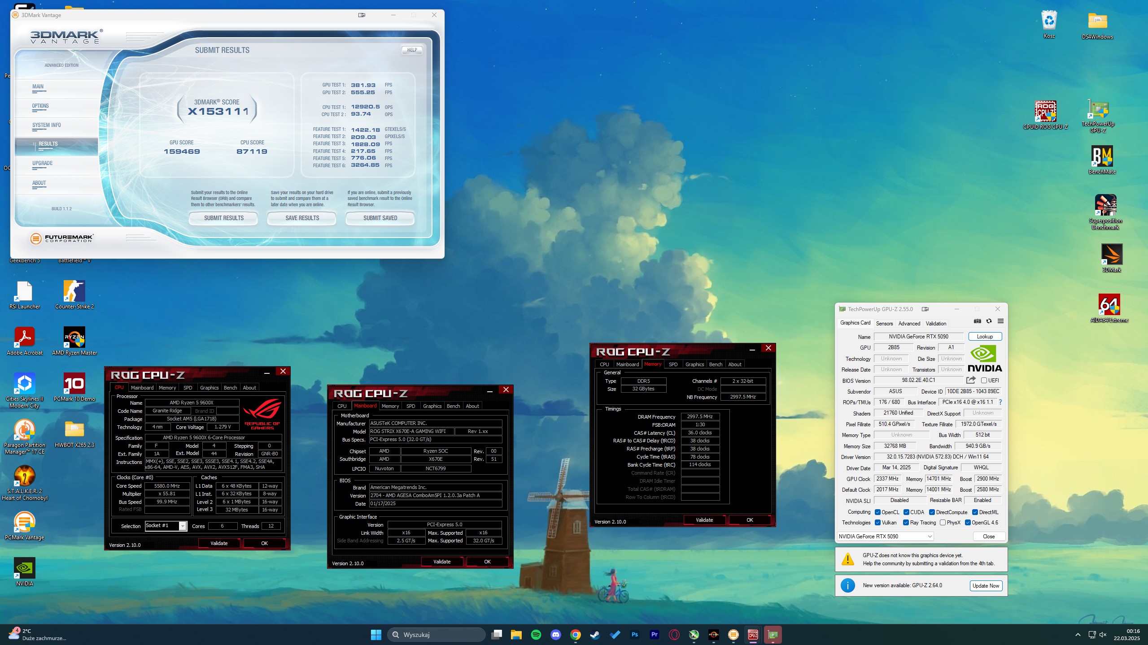Viewport: 1148px width, 645px height.
Task: Toggle the PhysX checkbox in GPU-Z
Action: point(943,522)
